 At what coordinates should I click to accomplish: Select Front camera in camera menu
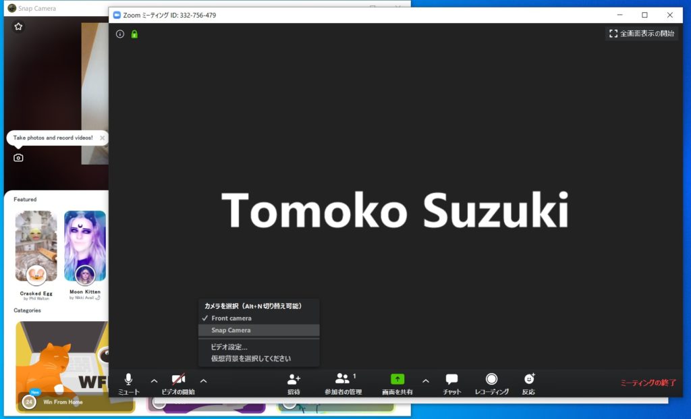pyautogui.click(x=259, y=318)
